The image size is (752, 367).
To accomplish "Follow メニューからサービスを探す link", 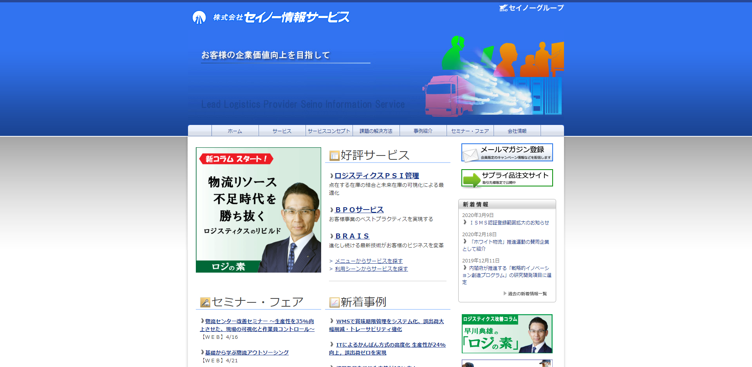I will (369, 261).
